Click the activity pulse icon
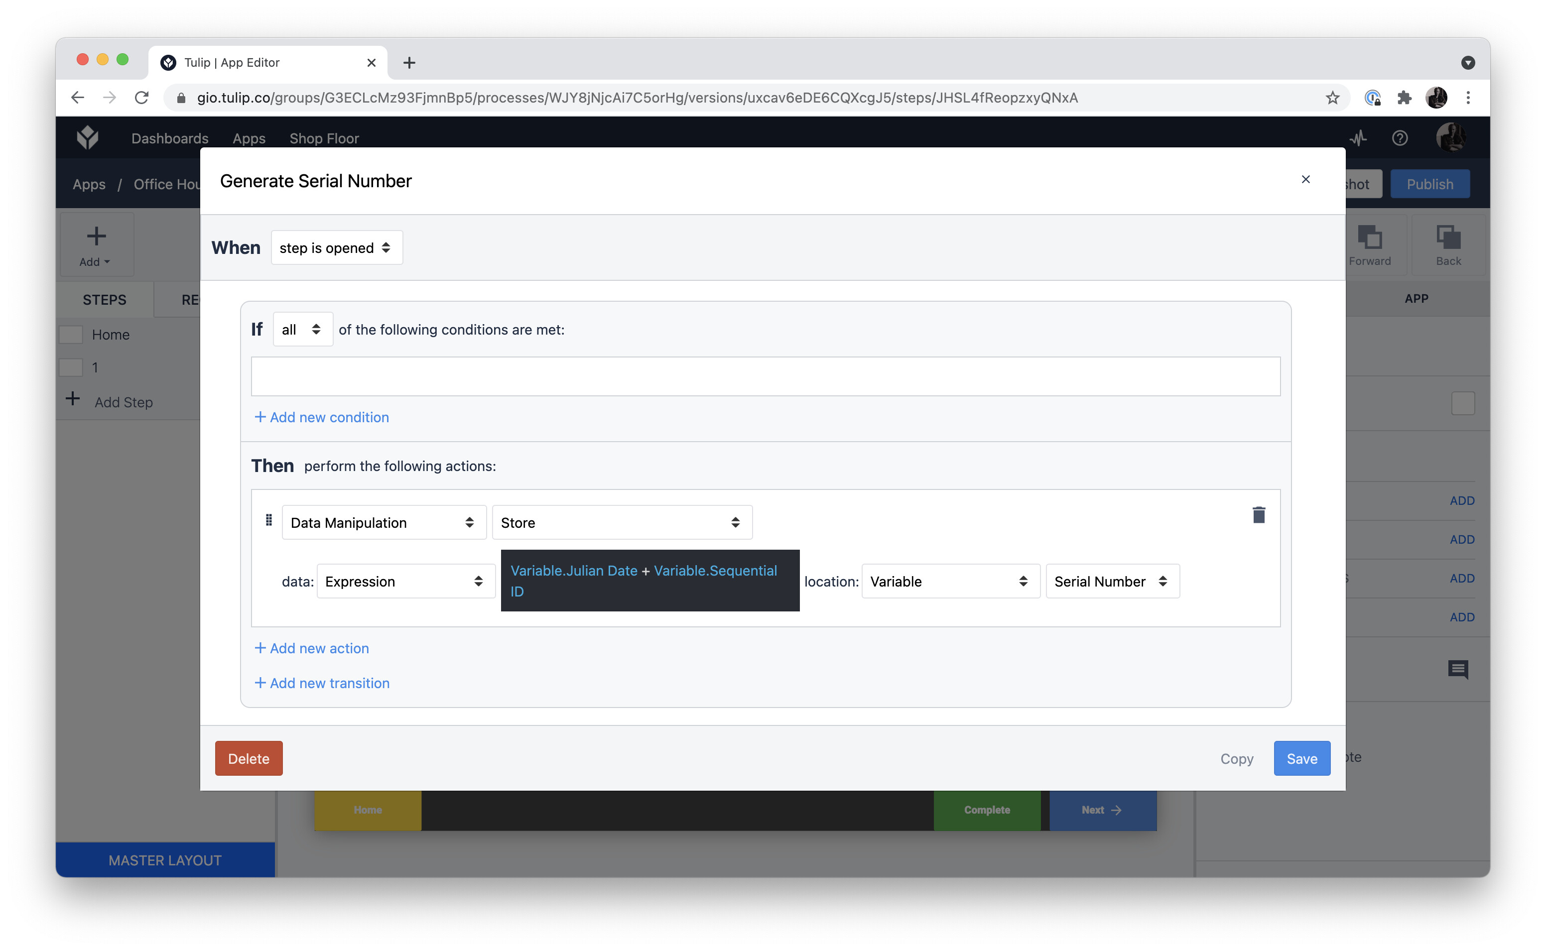The height and width of the screenshot is (951, 1546). (x=1358, y=138)
